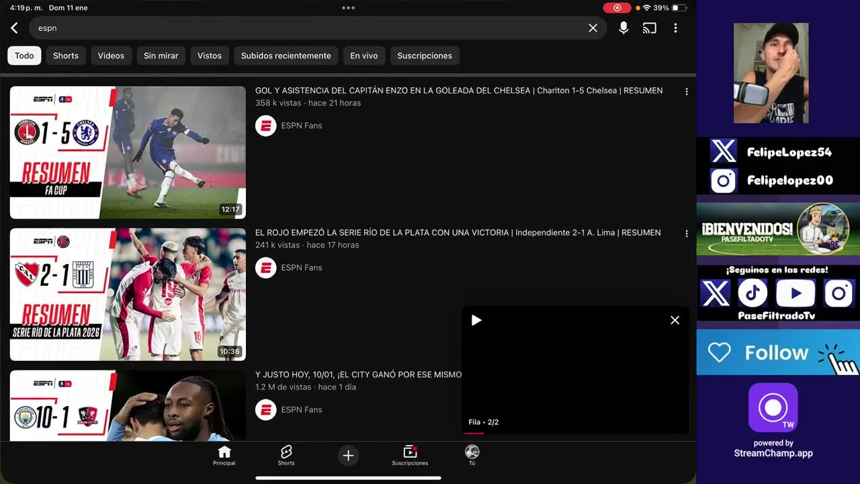Click the X icon above PaseFiltradoTv
This screenshot has width=860, height=484.
point(715,294)
